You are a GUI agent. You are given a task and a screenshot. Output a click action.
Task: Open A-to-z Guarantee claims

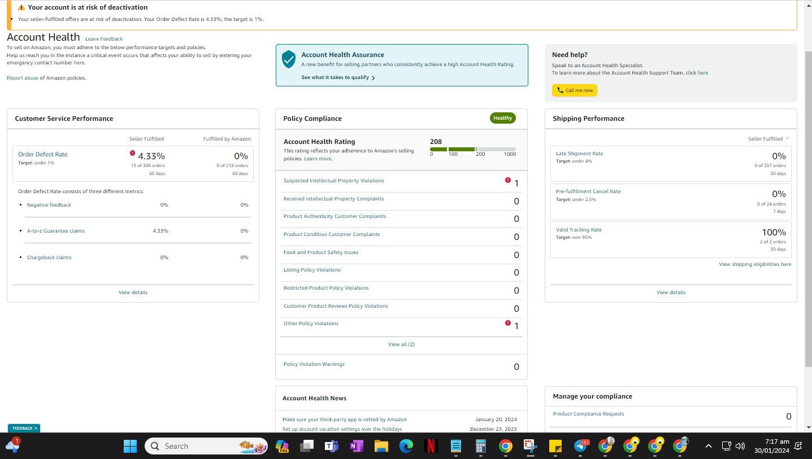pos(56,231)
